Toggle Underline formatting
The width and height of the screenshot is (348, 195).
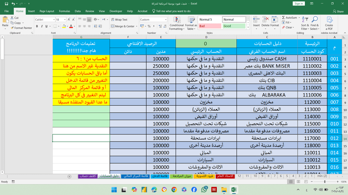pyautogui.click(x=46, y=26)
